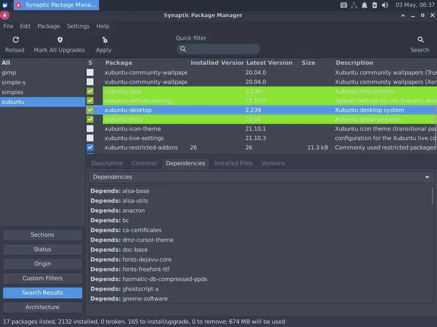The width and height of the screenshot is (437, 327).
Task: Click the Search Results button
Action: 43,293
